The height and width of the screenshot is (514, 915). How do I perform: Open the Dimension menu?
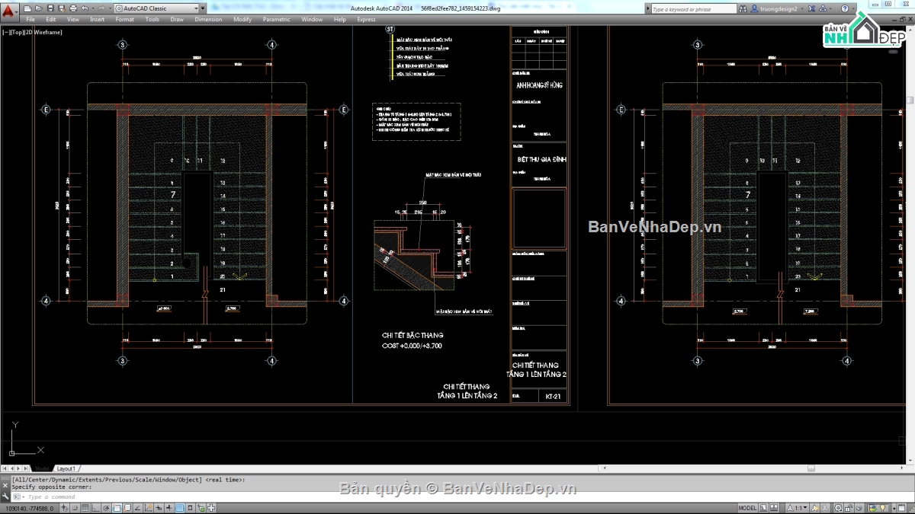click(208, 19)
